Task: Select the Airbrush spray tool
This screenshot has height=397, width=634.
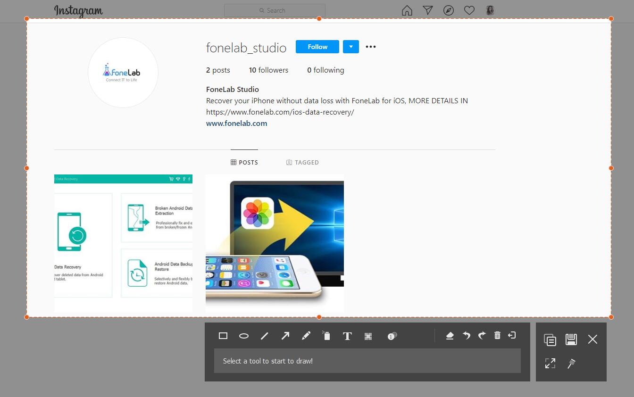Action: coord(326,335)
